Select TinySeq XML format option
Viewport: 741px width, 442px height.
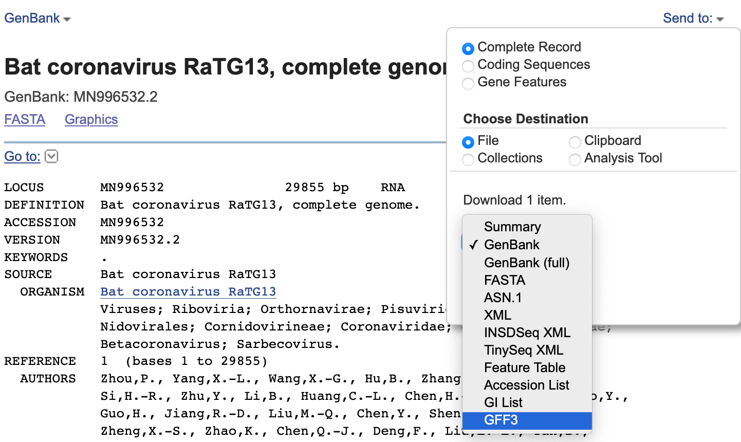[527, 350]
